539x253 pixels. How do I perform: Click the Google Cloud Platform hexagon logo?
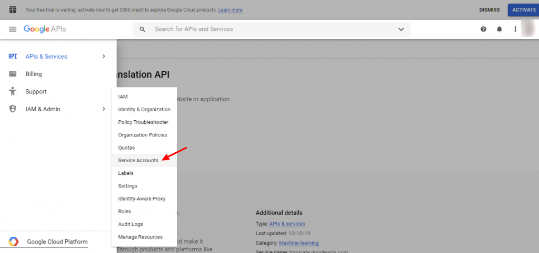click(x=13, y=241)
